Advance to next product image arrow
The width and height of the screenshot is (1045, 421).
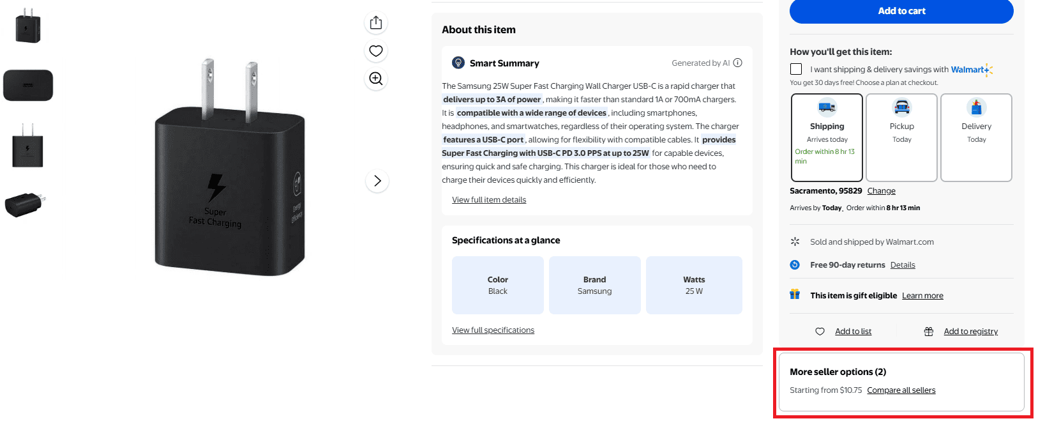377,181
